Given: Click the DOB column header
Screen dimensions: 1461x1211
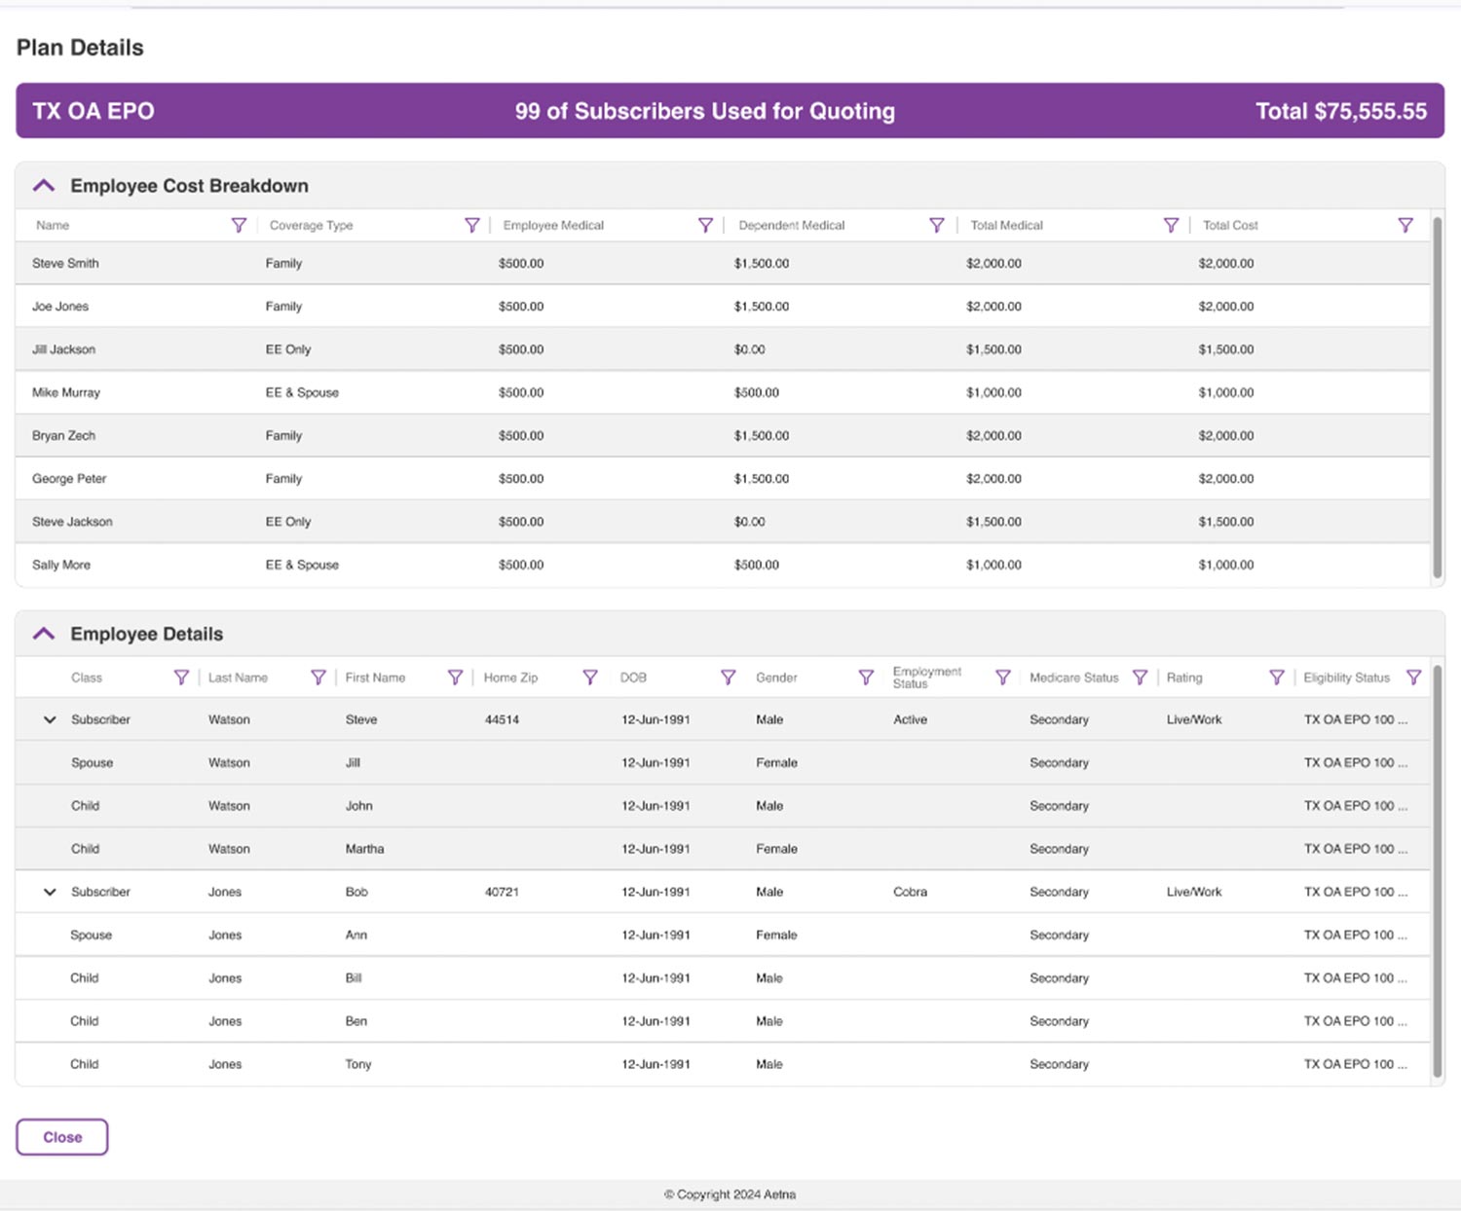Looking at the screenshot, I should 633,678.
